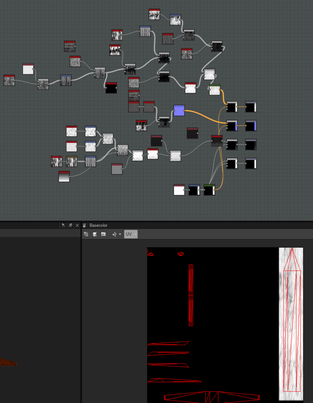Open dropdown arrow beside the share icon
313x403 pixels.
pos(120,235)
